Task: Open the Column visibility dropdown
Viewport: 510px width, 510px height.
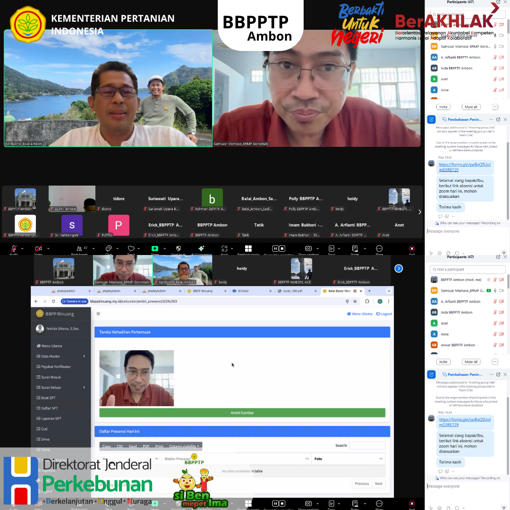Action: pyautogui.click(x=184, y=447)
